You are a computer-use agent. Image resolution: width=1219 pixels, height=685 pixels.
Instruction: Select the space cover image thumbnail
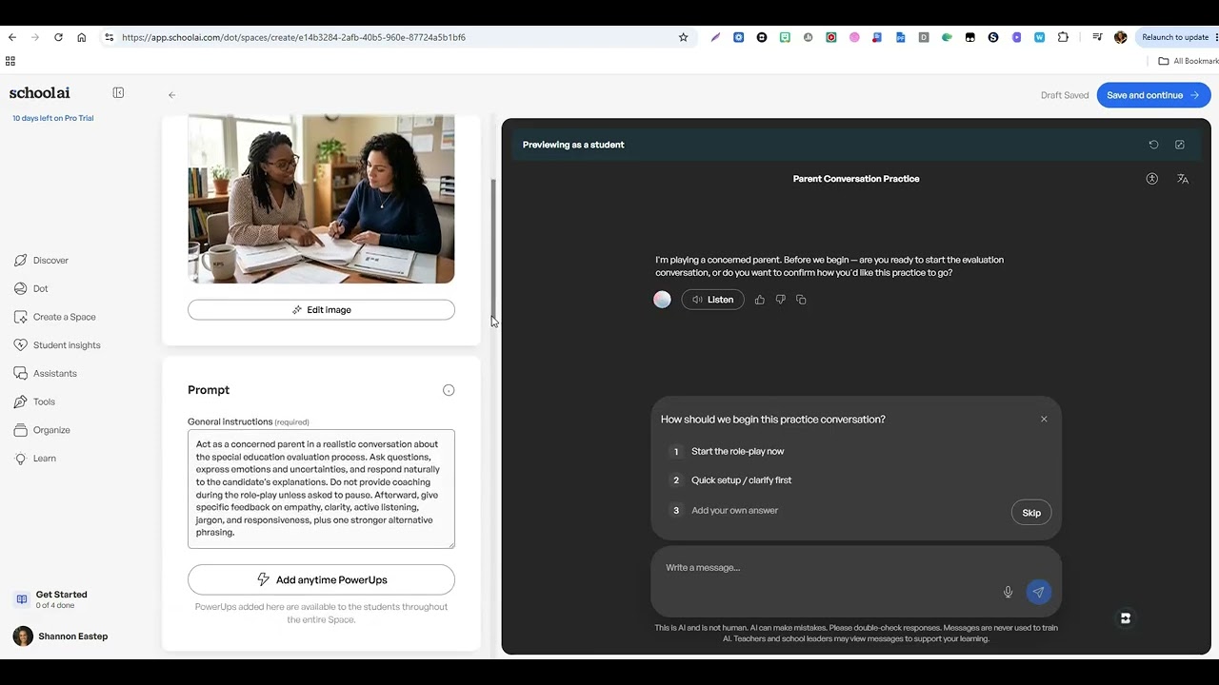click(x=321, y=199)
